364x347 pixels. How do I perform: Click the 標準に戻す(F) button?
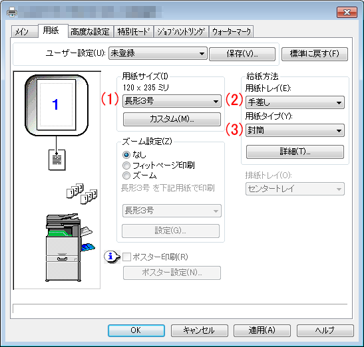click(x=315, y=54)
